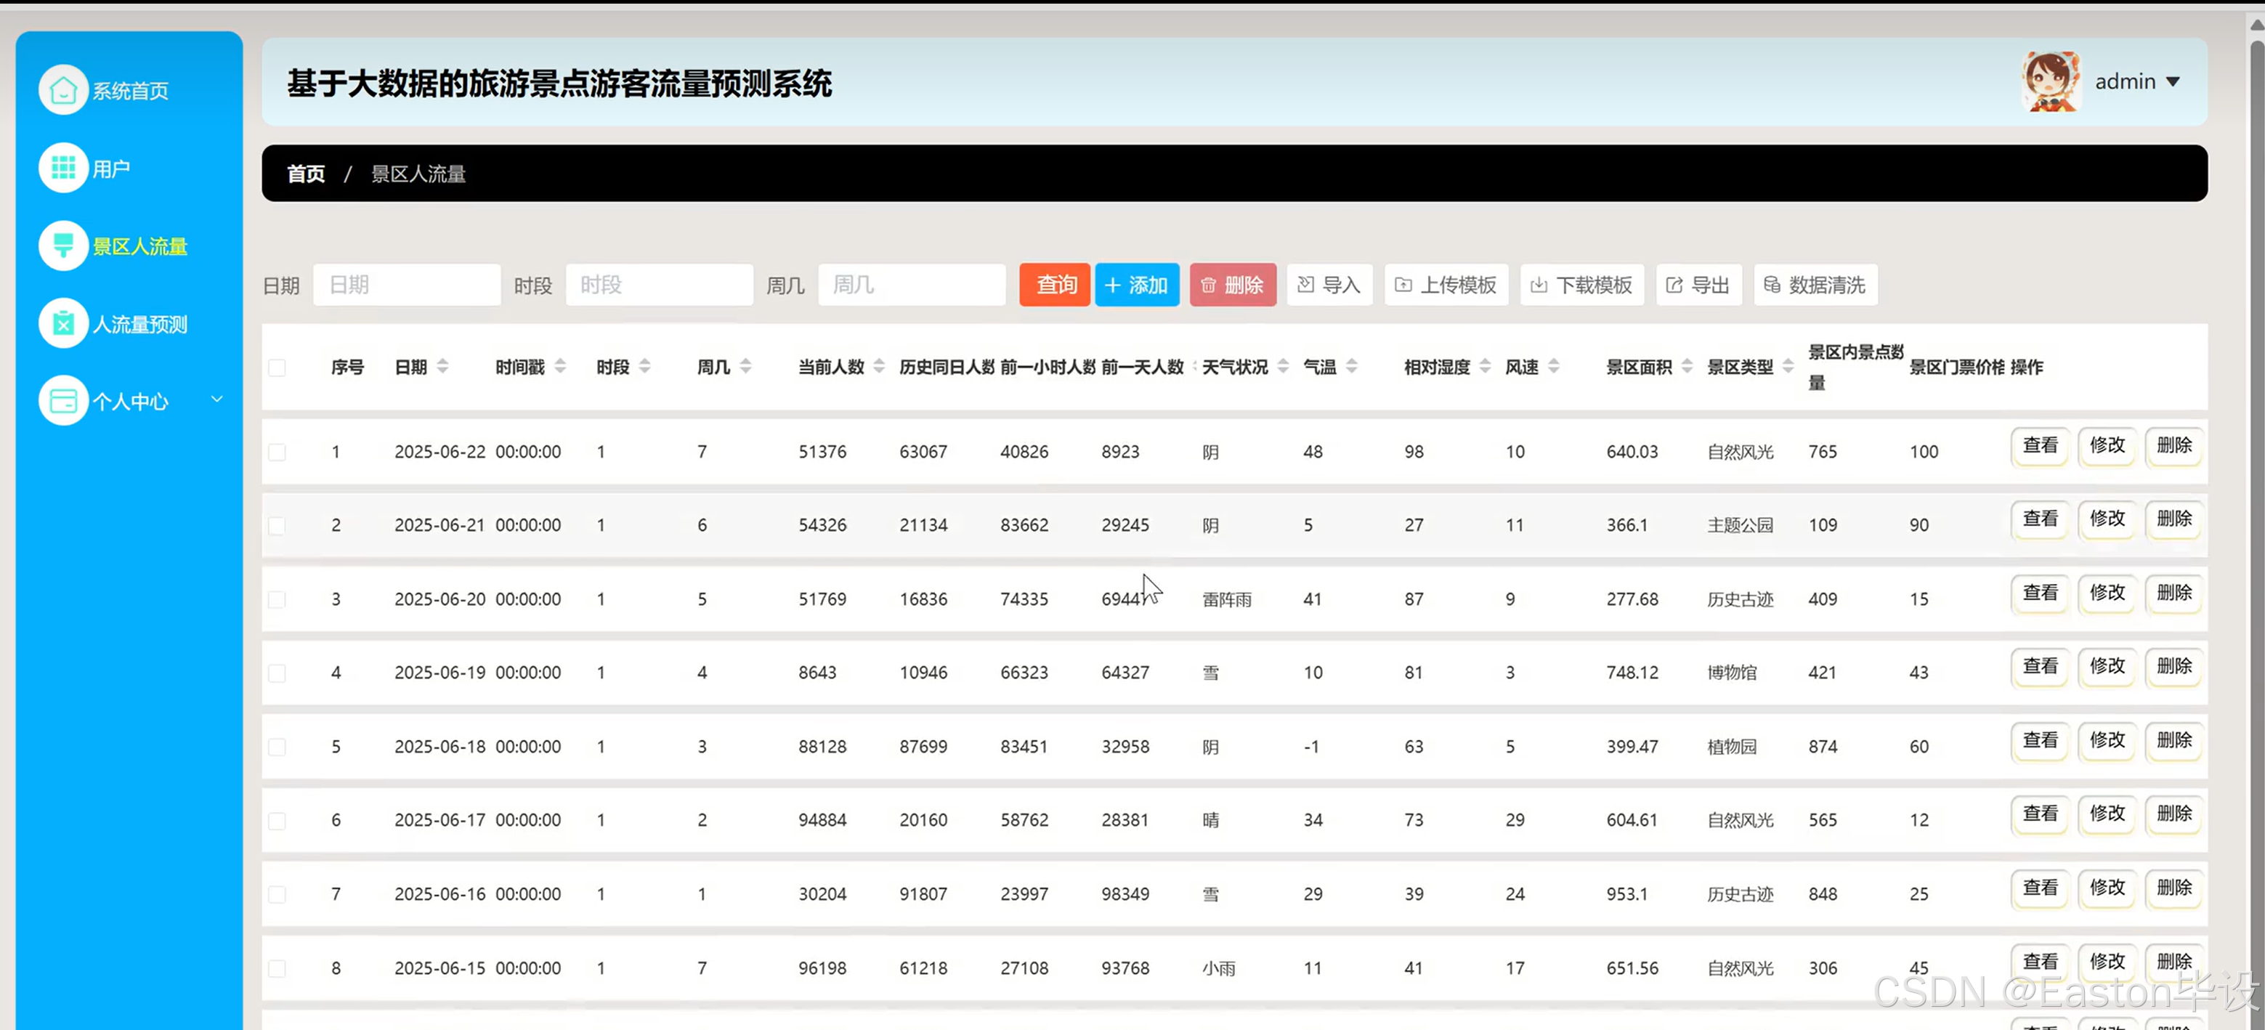The image size is (2265, 1030).
Task: Check the row 6 checkbox (2025-06-17)
Action: [277, 821]
